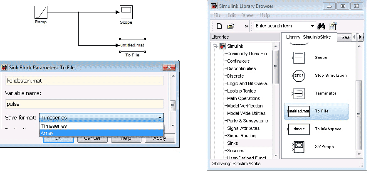Choose Timeseries from the dropdown list
This screenshot has width=371, height=173.
101,126
